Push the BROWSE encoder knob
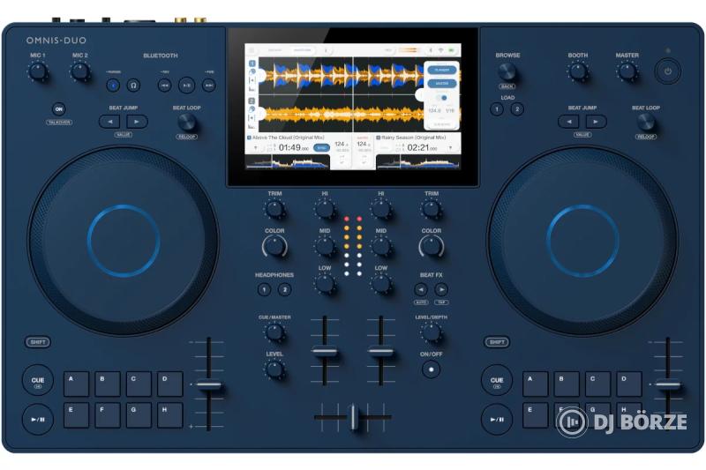 point(507,71)
